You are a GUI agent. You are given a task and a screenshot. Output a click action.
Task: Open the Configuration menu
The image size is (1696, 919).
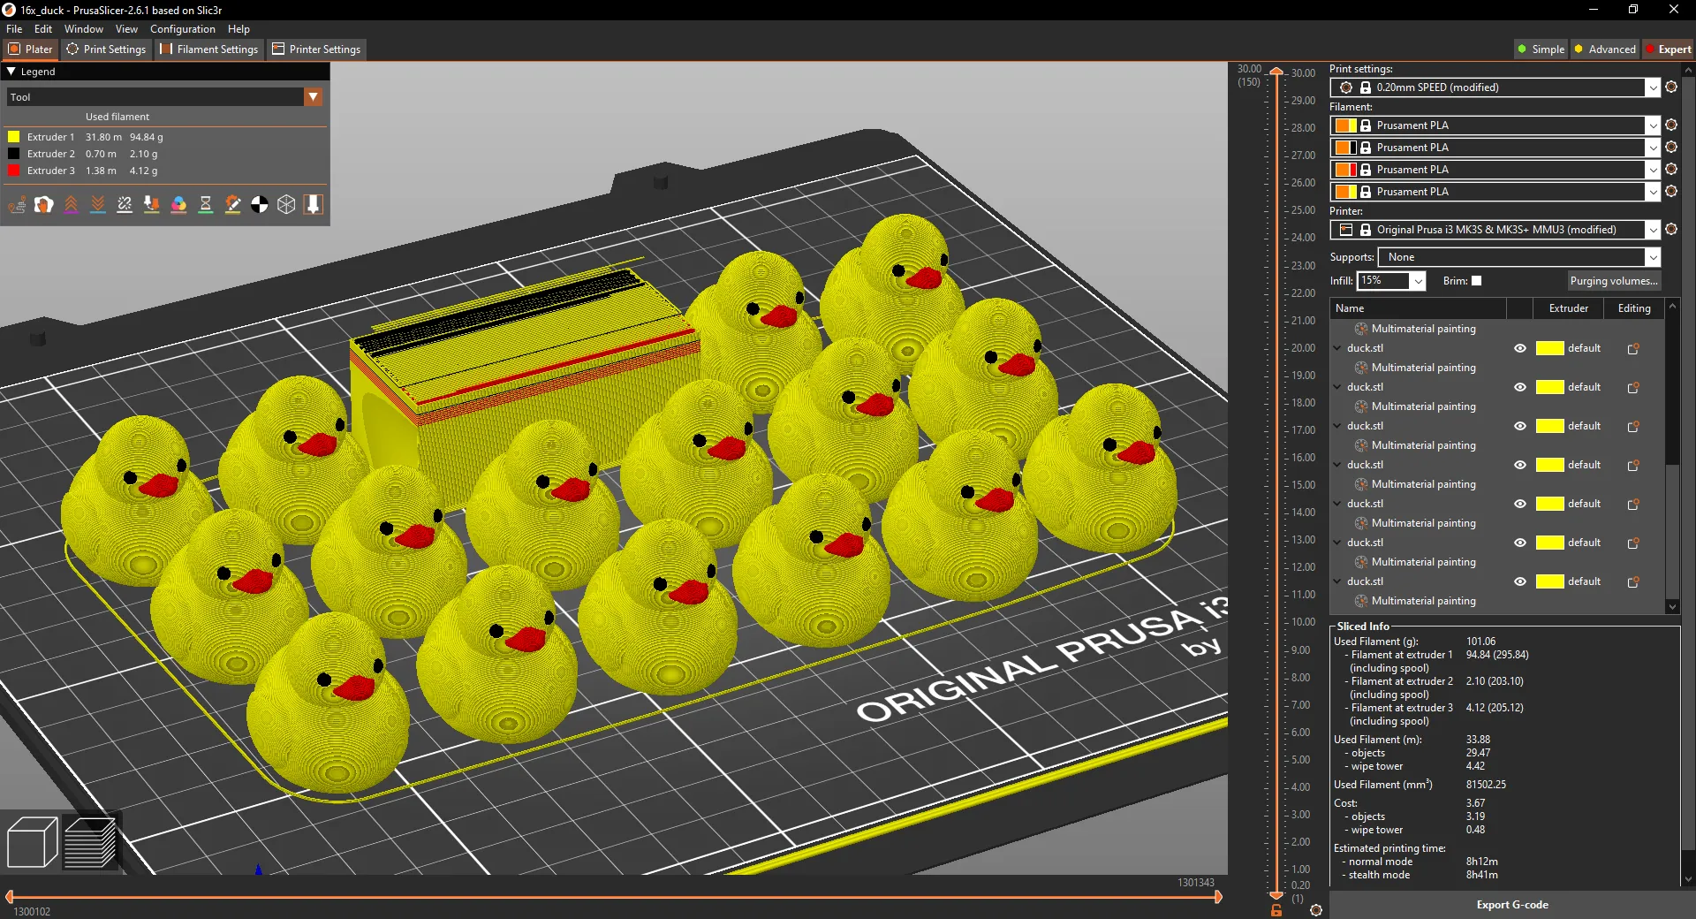(183, 29)
